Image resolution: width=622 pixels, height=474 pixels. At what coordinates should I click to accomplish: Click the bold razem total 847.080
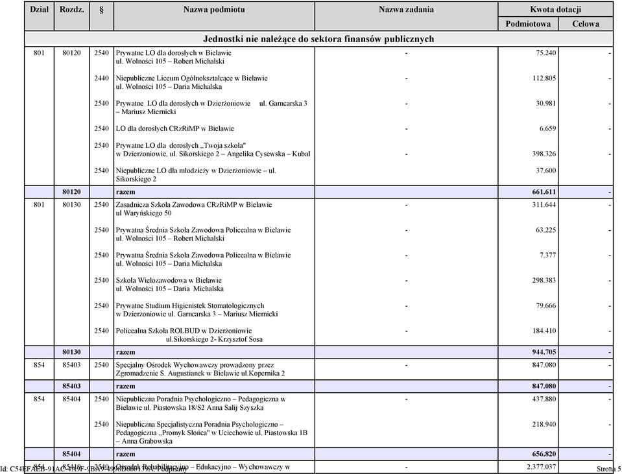click(544, 386)
